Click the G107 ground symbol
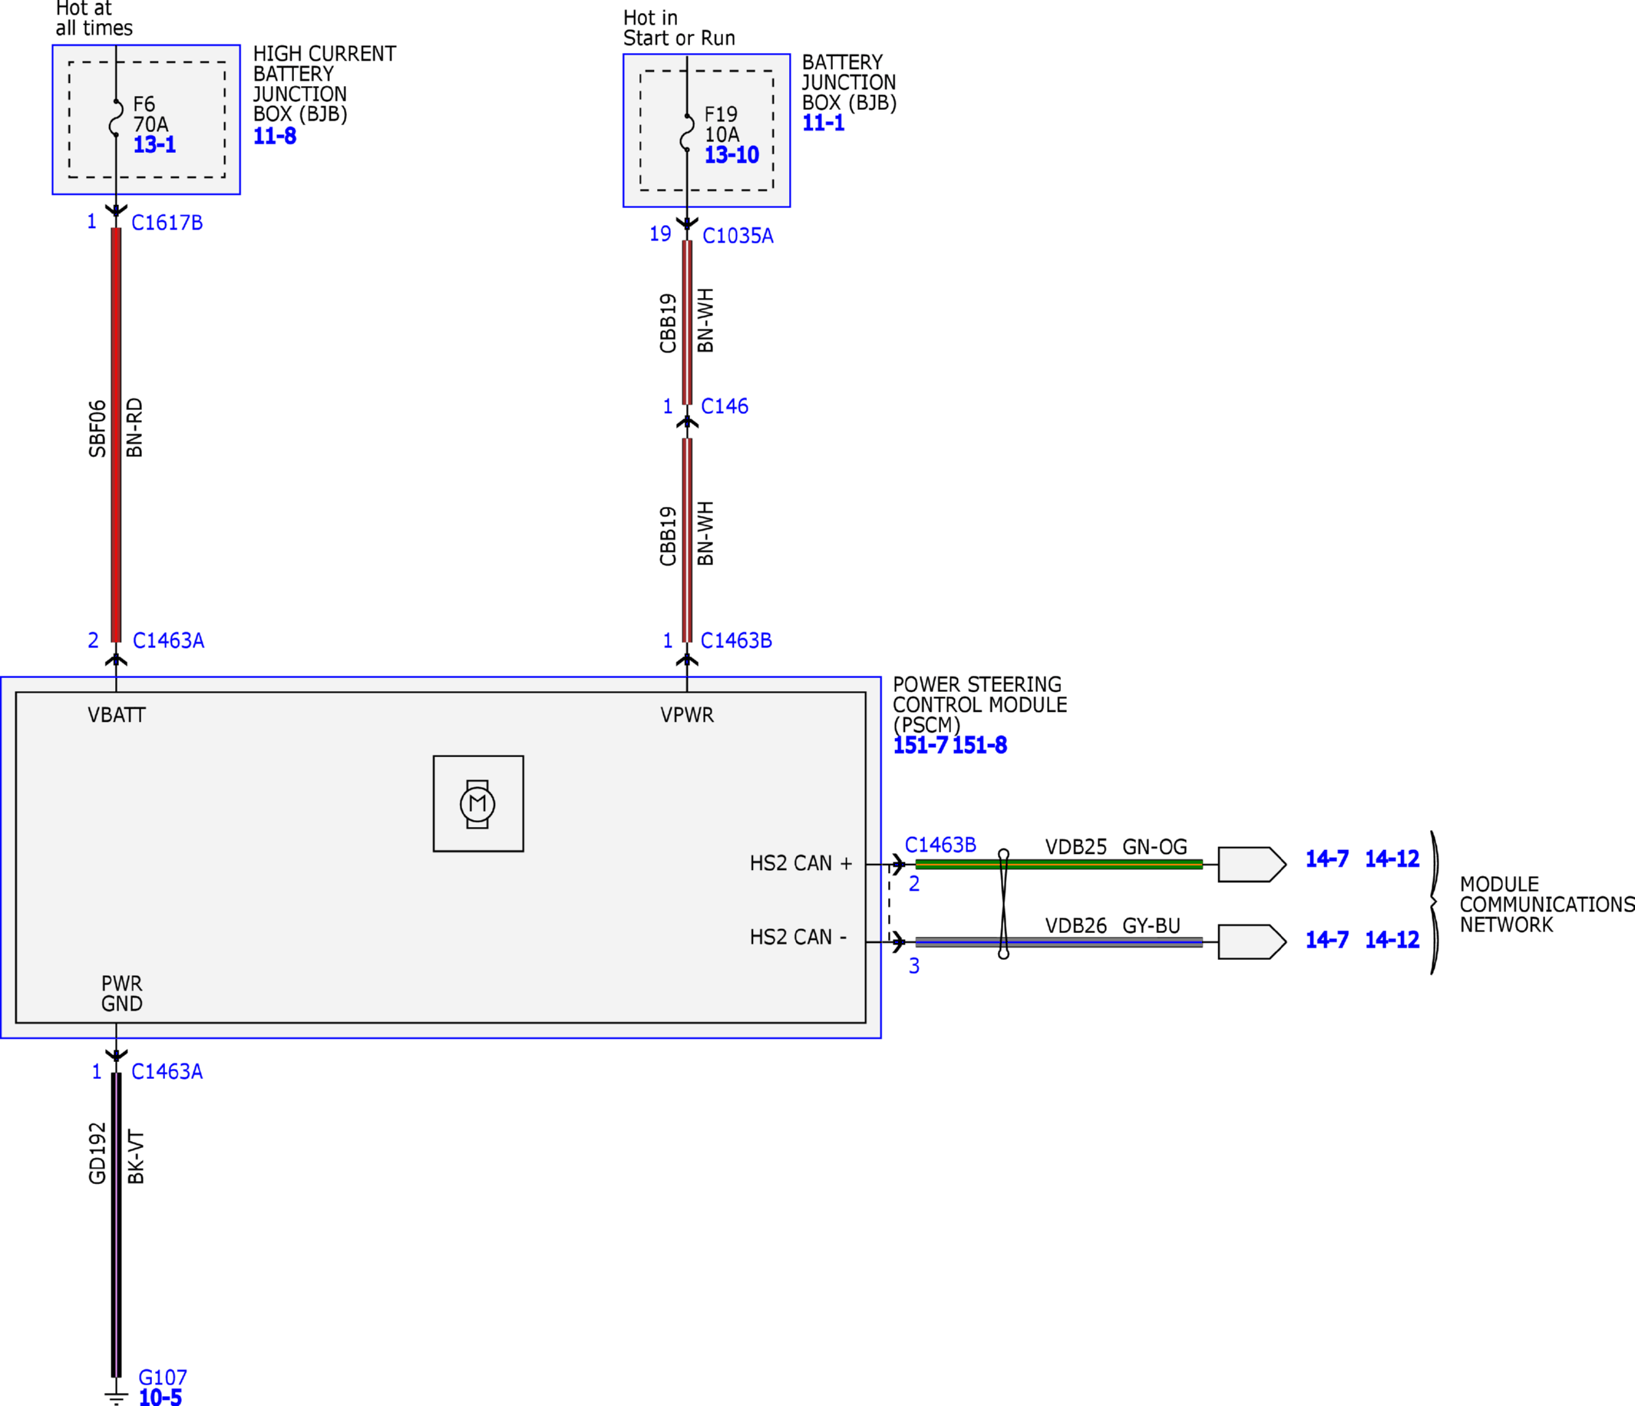This screenshot has width=1635, height=1406. point(116,1396)
